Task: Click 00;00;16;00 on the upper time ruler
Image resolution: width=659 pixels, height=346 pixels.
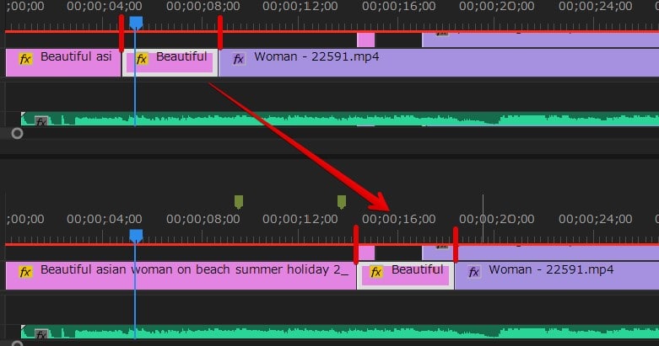Action: [x=399, y=6]
